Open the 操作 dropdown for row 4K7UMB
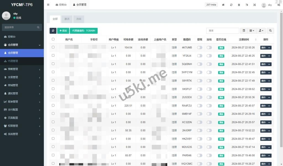 (266, 48)
